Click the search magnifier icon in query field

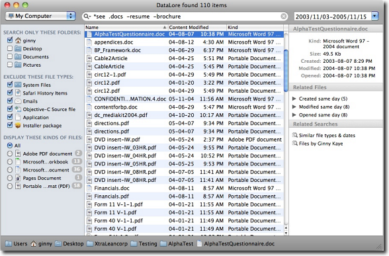[x=86, y=17]
